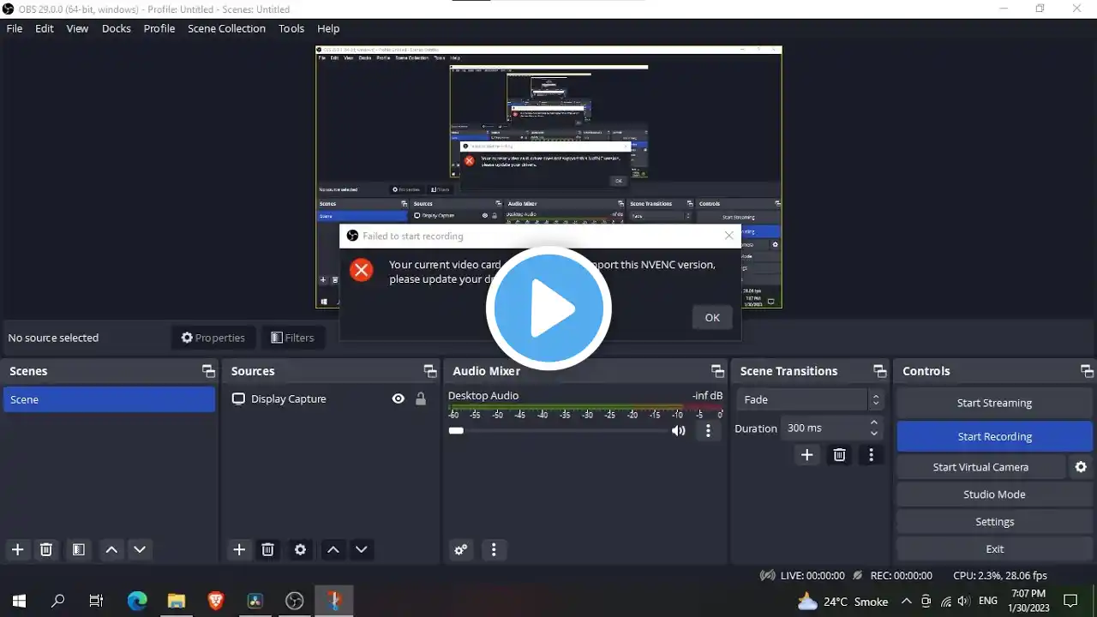The height and width of the screenshot is (617, 1097).
Task: Move source down in Sources dock
Action: pos(362,549)
